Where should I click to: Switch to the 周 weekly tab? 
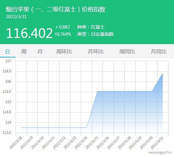(24, 52)
